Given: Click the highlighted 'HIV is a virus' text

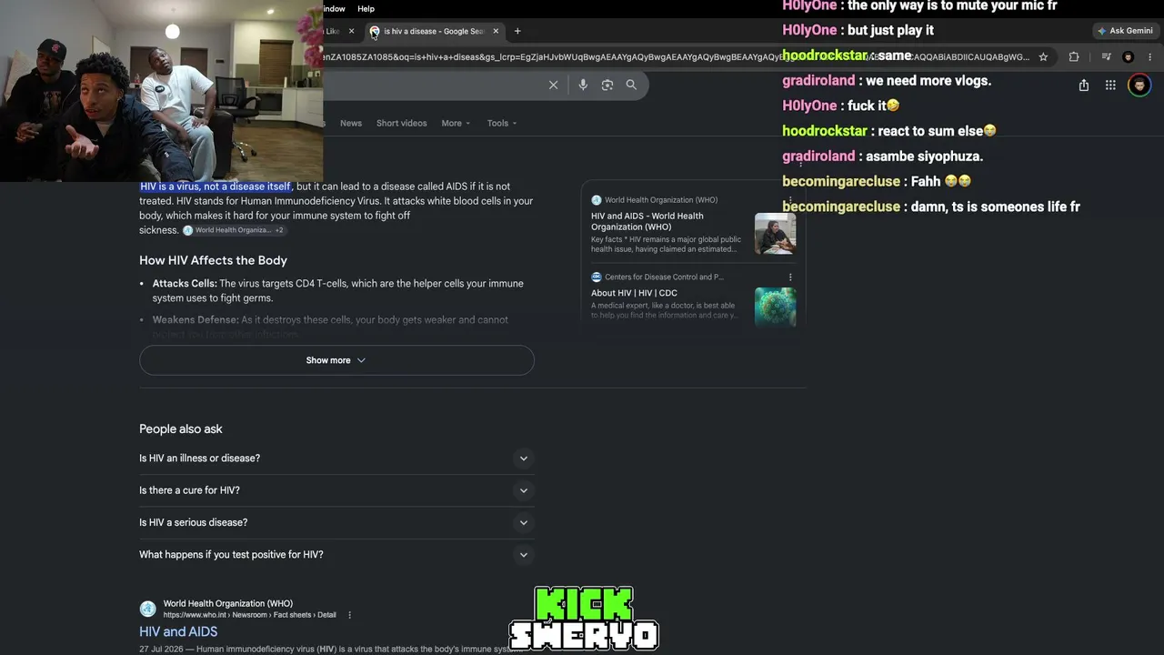Looking at the screenshot, I should coord(216,186).
